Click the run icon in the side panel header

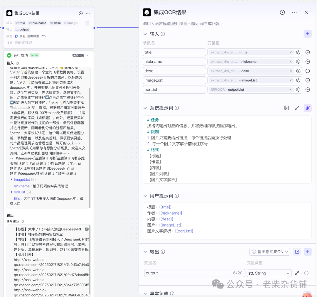pos(282,12)
